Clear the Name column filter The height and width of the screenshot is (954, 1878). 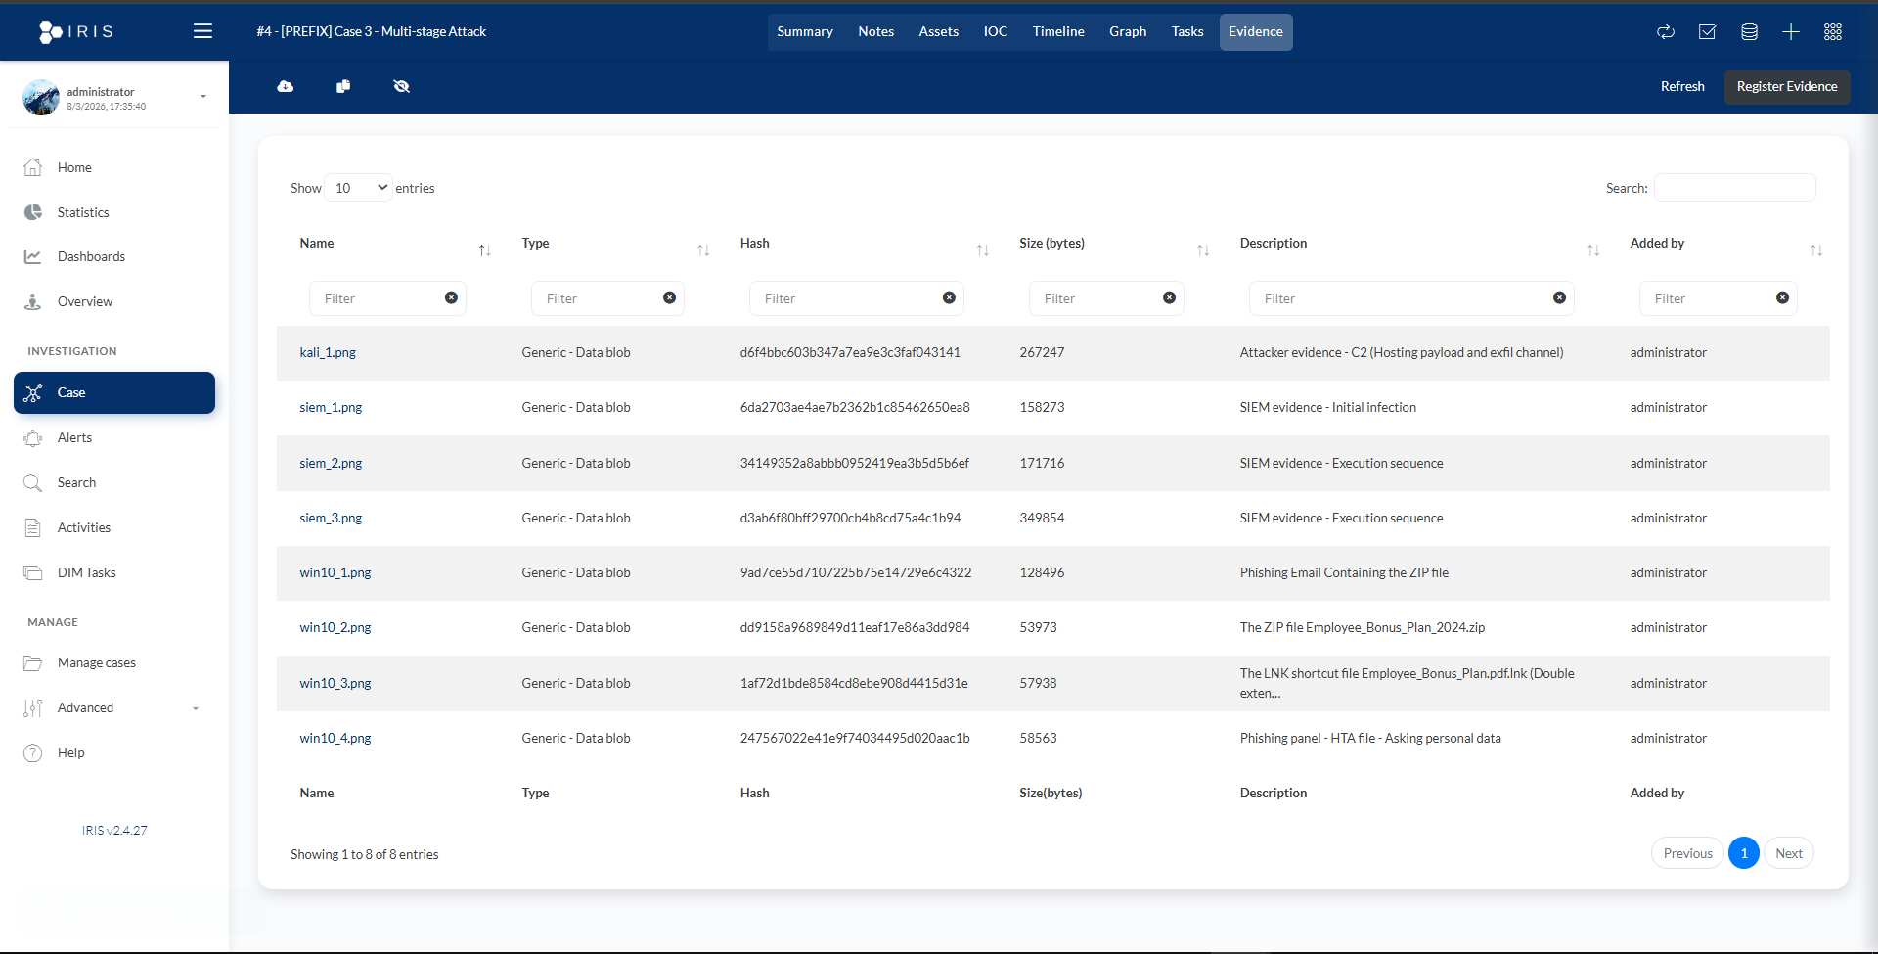[x=451, y=298]
